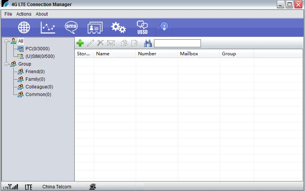Open the SMS messaging panel

coord(71,27)
